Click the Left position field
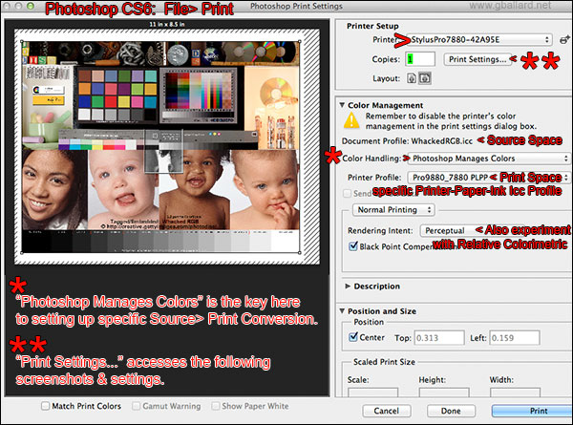This screenshot has height=425, width=573. (x=515, y=338)
